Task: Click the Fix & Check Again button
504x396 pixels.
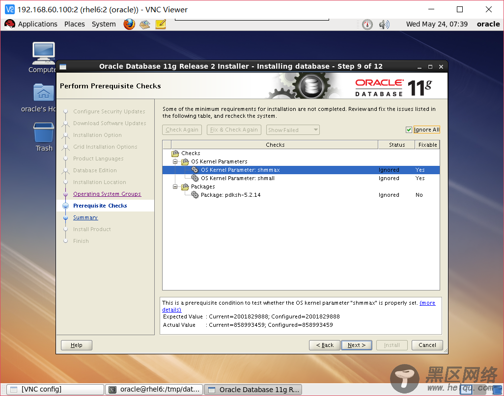Action: [234, 130]
